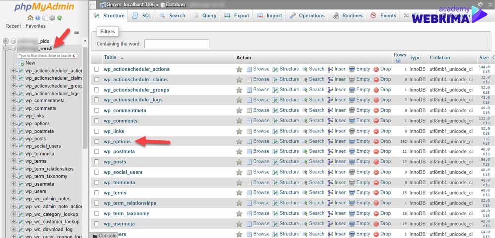Open page settings gear icon top right
The height and width of the screenshot is (238, 495).
[480, 4]
